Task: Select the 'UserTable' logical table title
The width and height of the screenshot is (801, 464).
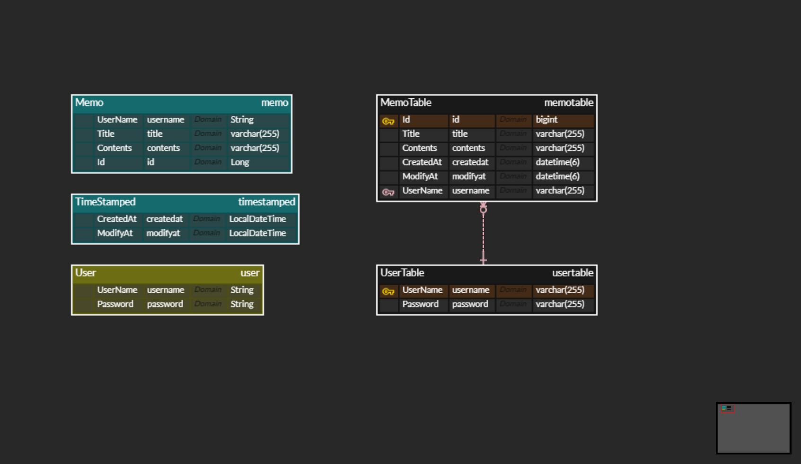Action: pos(402,273)
